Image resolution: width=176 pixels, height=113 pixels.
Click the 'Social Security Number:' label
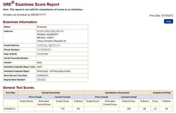17,58
